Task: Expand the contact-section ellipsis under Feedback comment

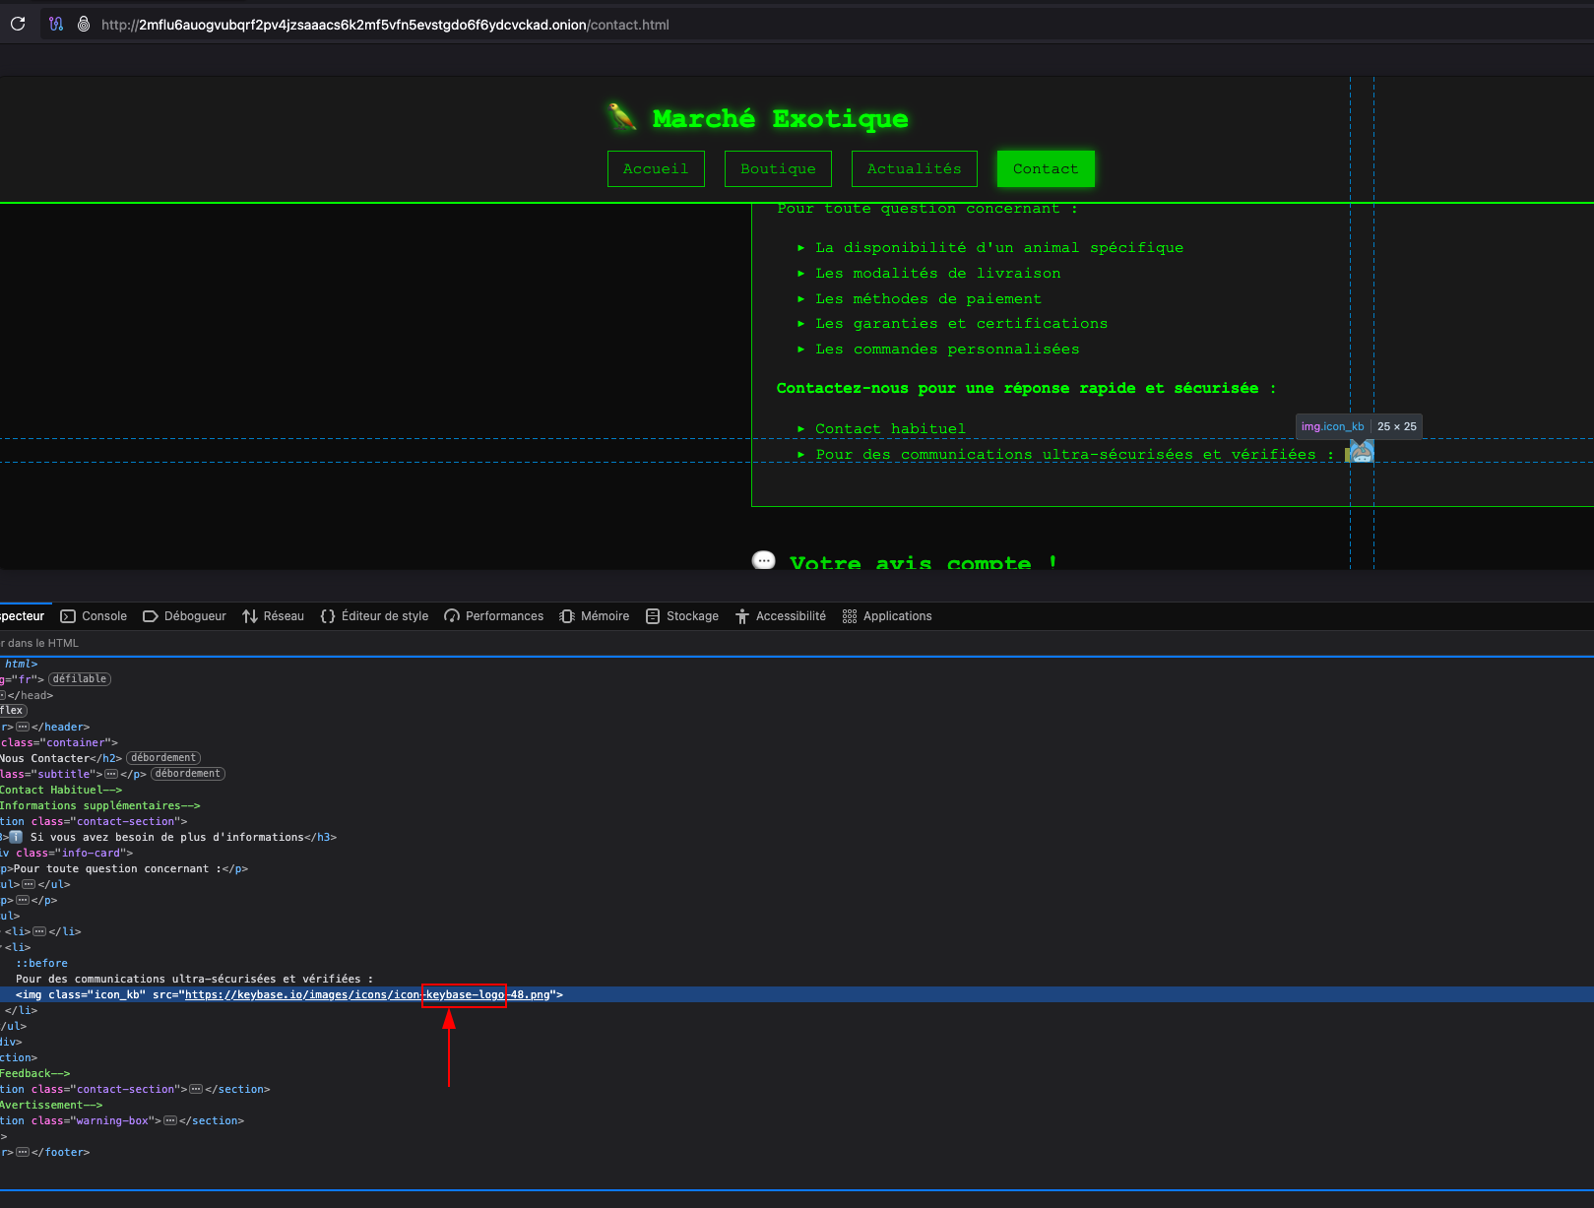Action: tap(196, 1089)
